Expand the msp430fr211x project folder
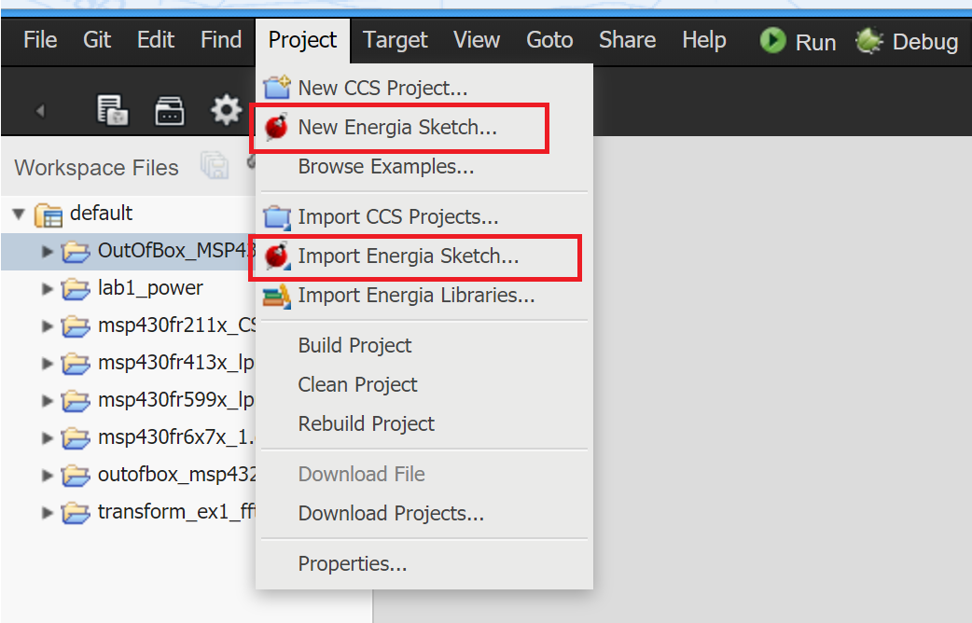The width and height of the screenshot is (972, 623). [x=48, y=326]
